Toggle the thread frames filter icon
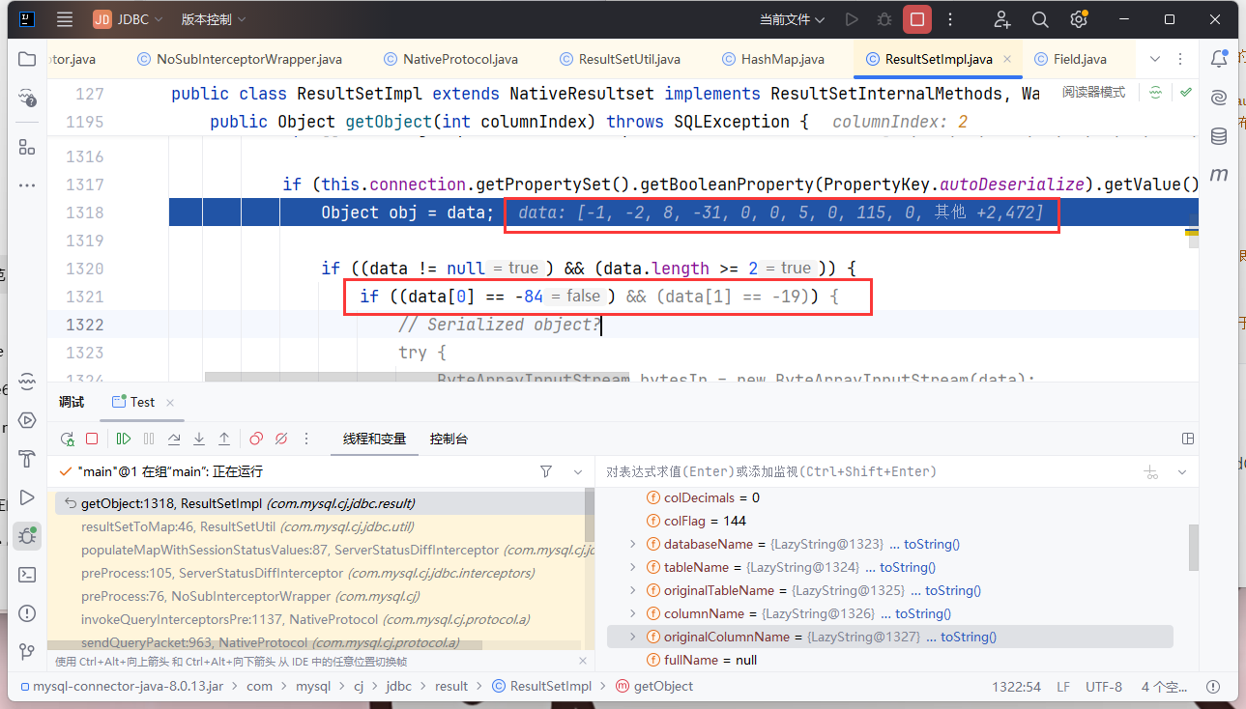The image size is (1246, 709). coord(546,471)
